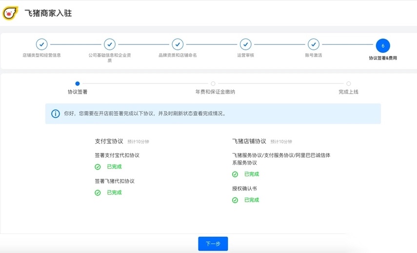Click the step 6 blue circle
The height and width of the screenshot is (253, 417).
tap(383, 45)
